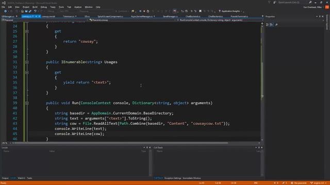
Task: Switch to the SaveManager.cs tab
Action: tap(170, 16)
